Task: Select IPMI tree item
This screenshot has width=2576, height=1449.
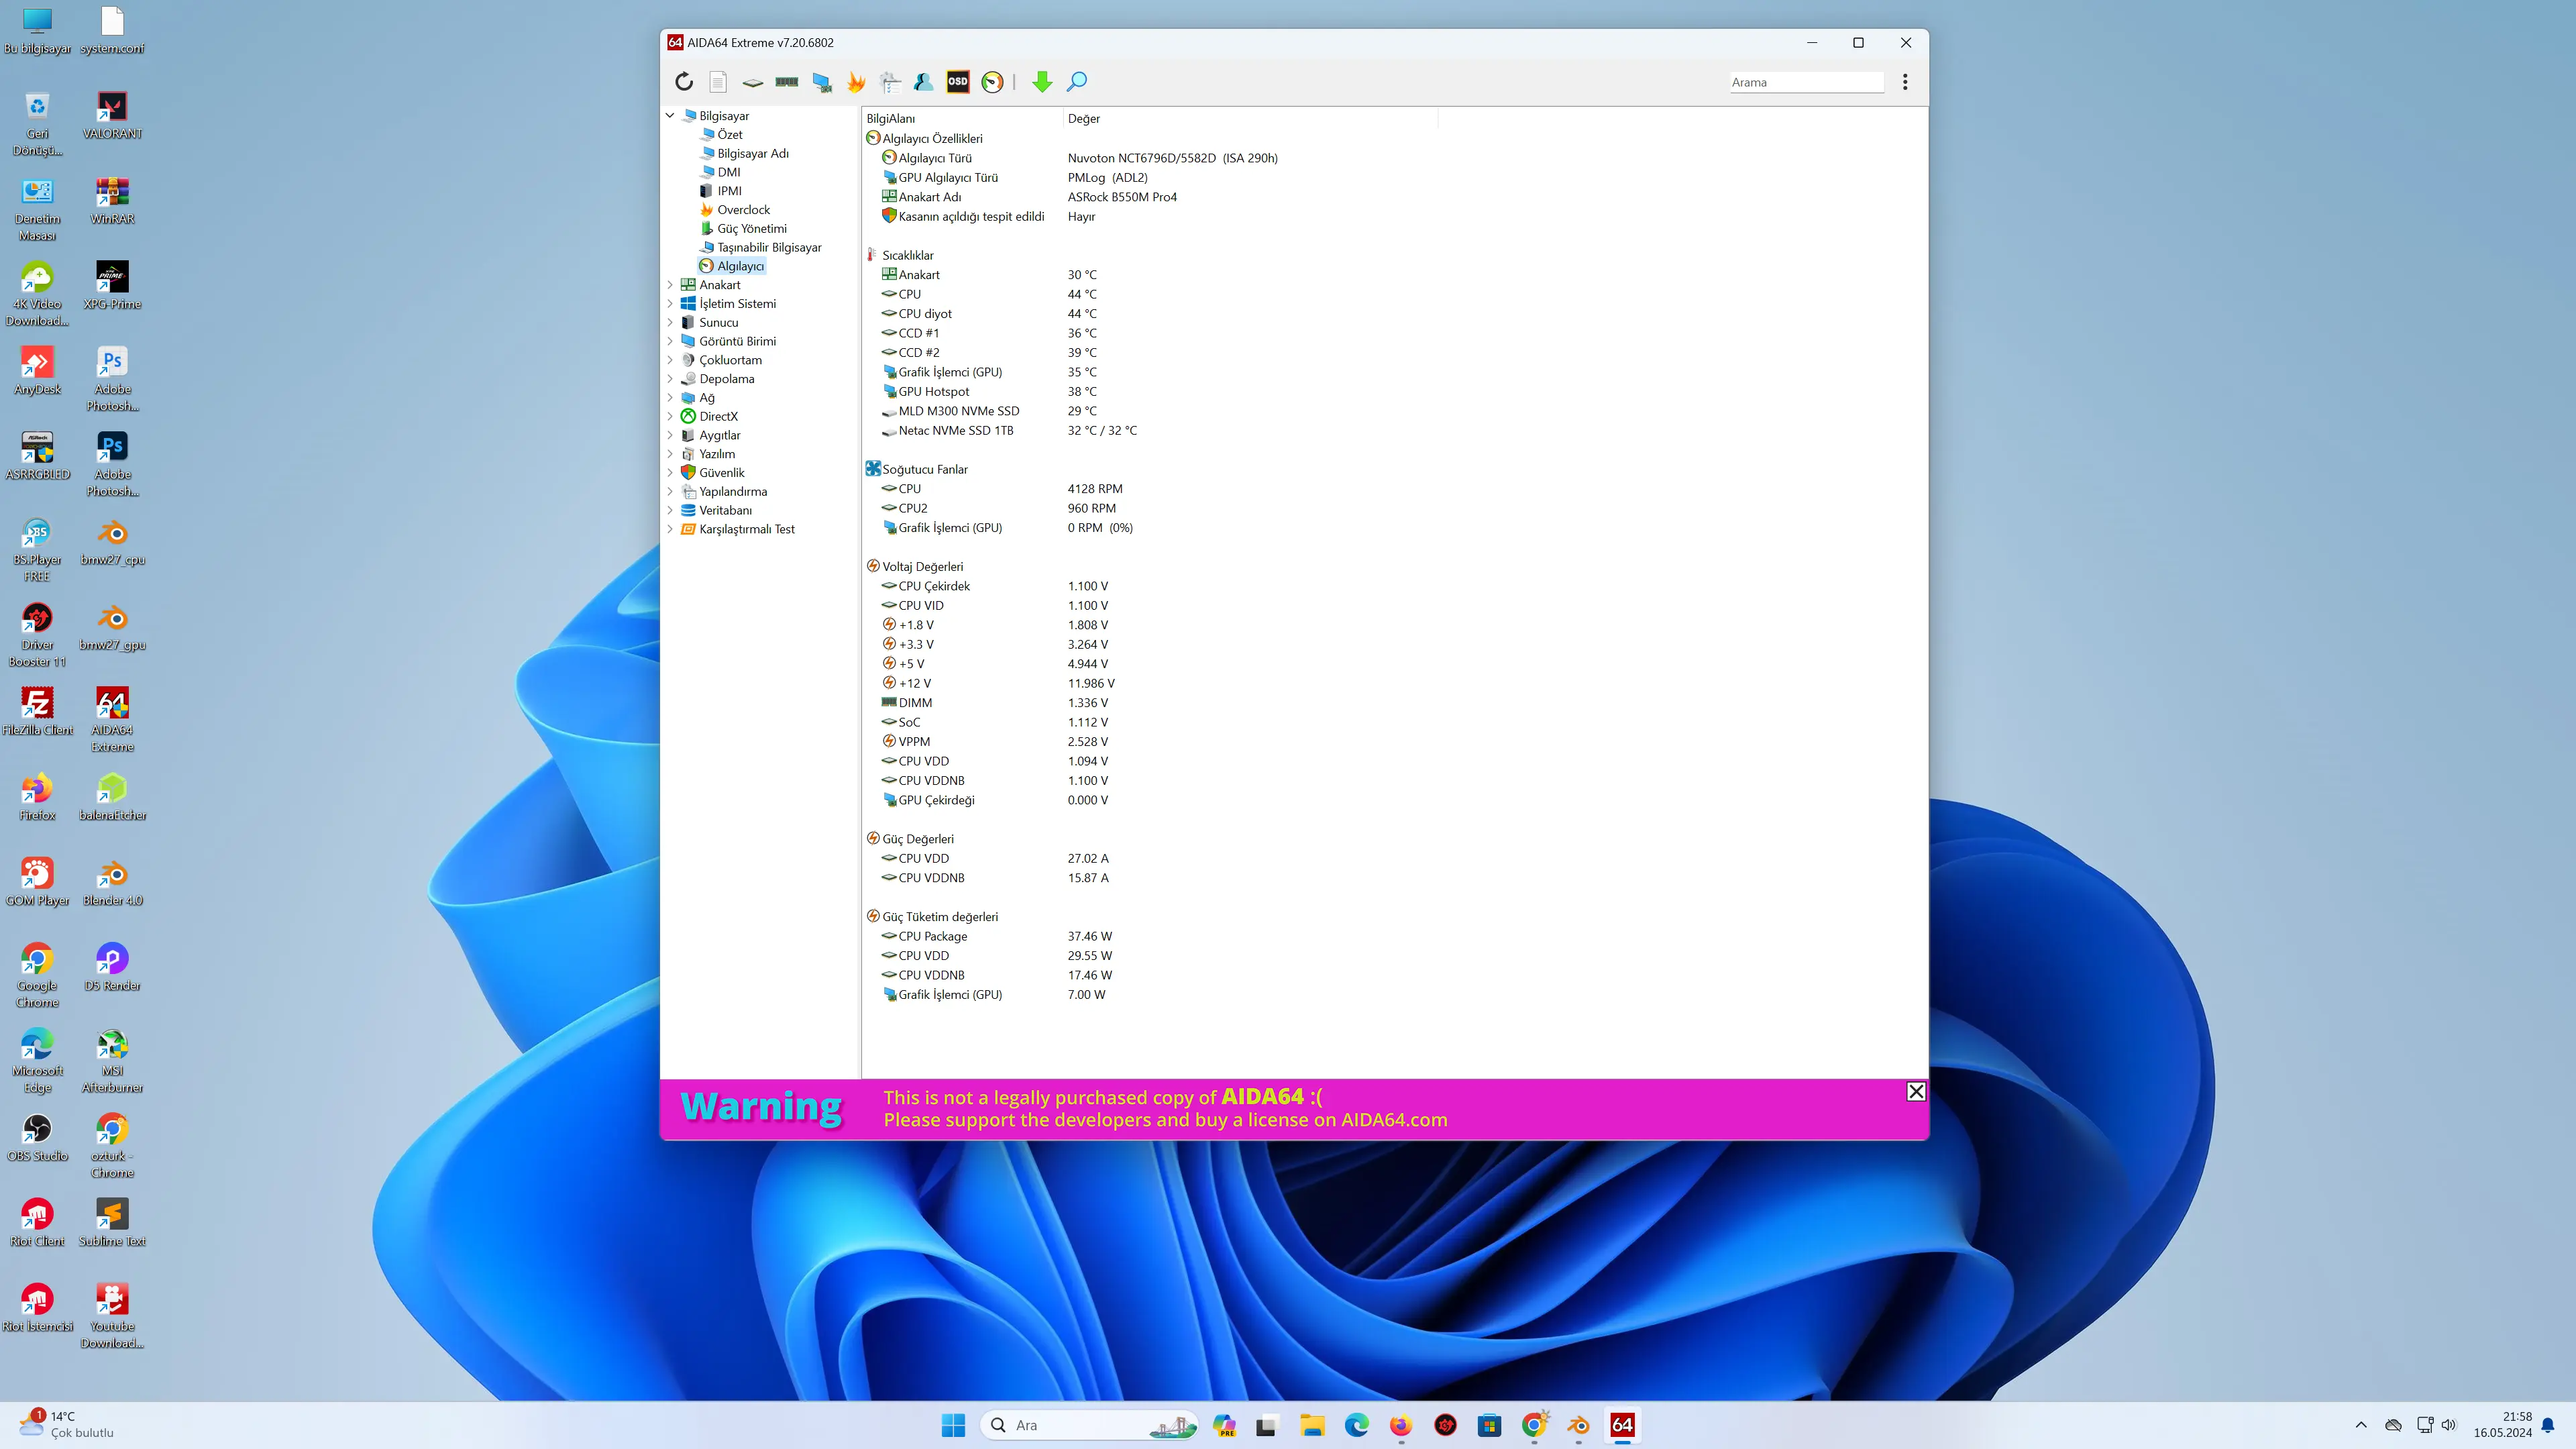Action: (x=729, y=191)
